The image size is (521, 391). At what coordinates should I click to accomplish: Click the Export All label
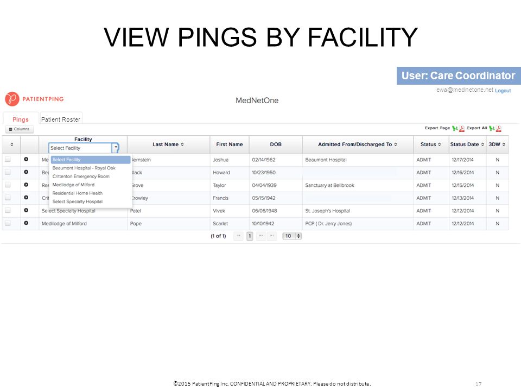[x=477, y=128]
